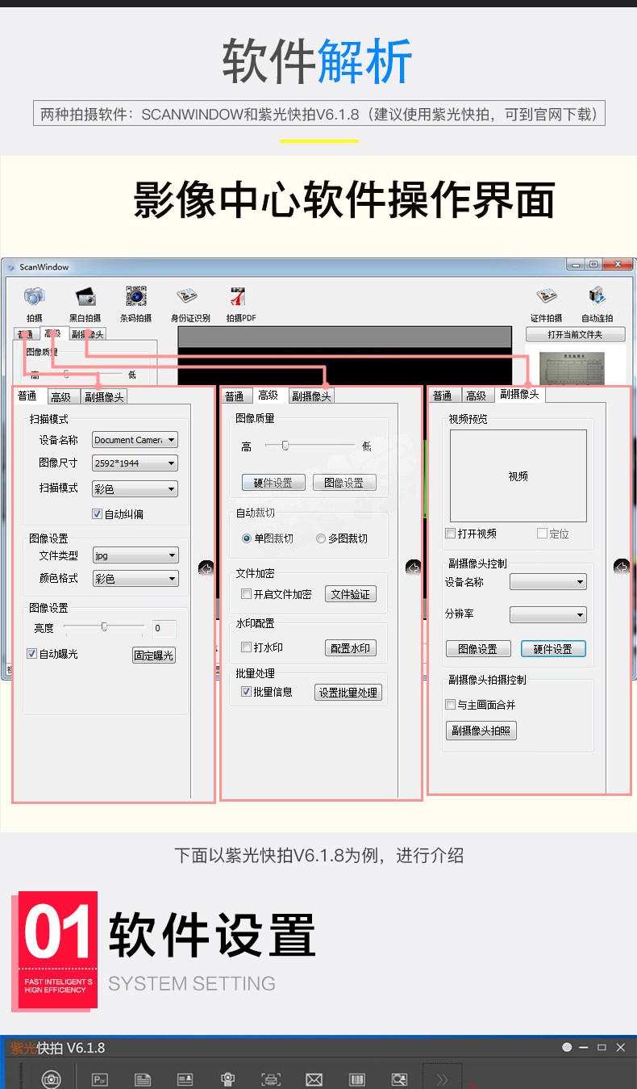This screenshot has height=1089, width=637.
Task: Click the globe icon in 紫光快拍 title bar
Action: 567,1047
